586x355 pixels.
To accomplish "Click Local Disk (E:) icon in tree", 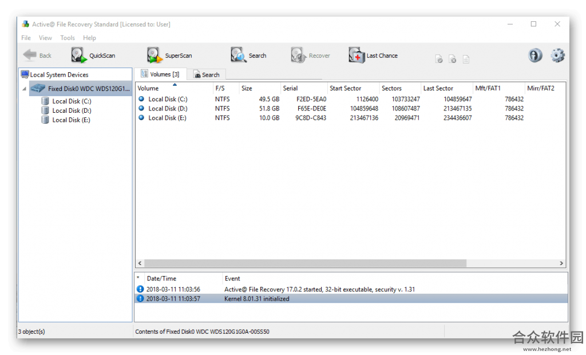I will (45, 120).
